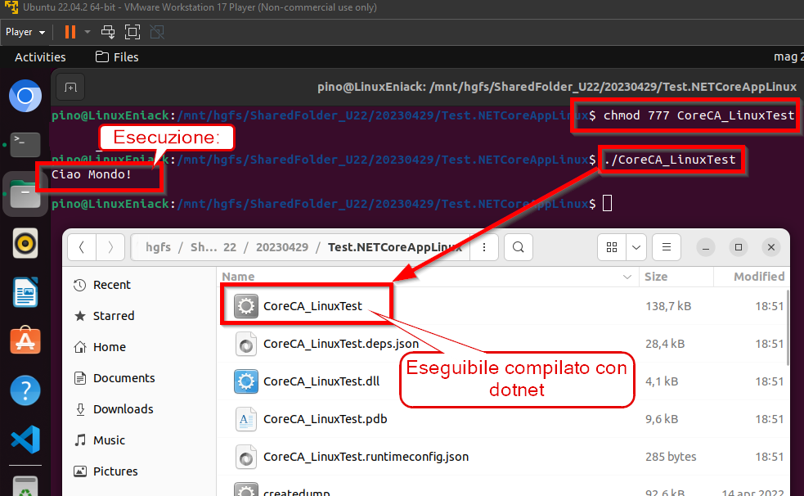The image size is (804, 496).
Task: Open new terminal tab button
Action: click(71, 88)
